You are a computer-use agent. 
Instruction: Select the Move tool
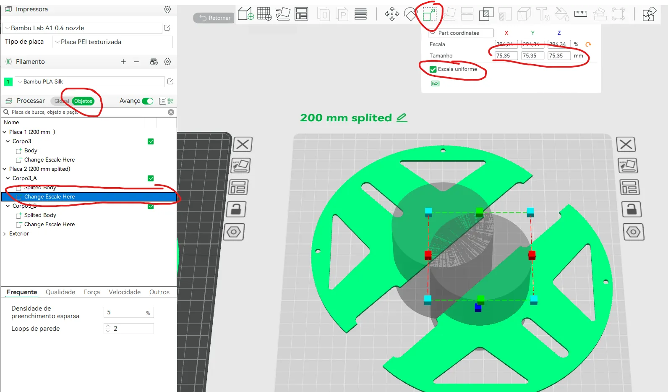coord(392,14)
